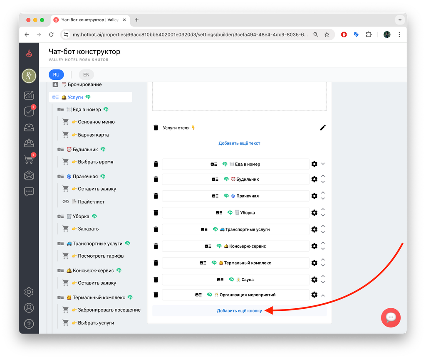426x359 pixels.
Task: Delete the 'Услуги отеля' text block
Action: [156, 128]
